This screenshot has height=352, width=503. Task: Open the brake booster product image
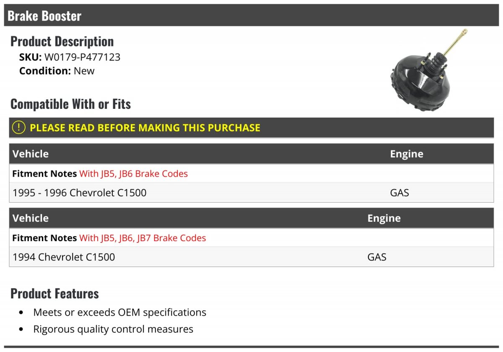[x=428, y=70]
